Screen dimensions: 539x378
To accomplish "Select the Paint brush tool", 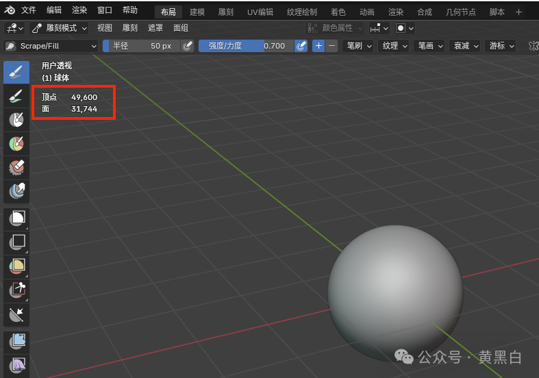I will click(16, 97).
